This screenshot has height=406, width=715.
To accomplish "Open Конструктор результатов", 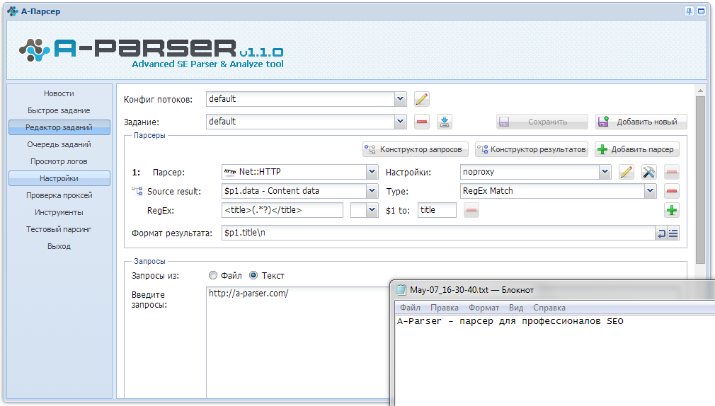I will point(532,149).
